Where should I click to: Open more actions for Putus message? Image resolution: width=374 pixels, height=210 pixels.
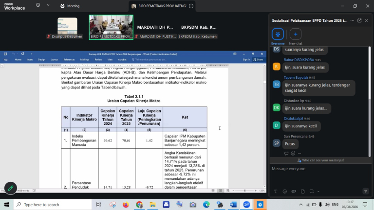(299, 153)
